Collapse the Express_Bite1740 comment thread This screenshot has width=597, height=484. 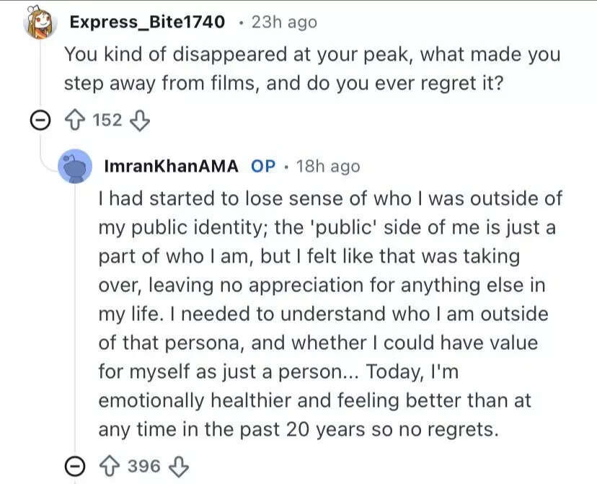40,120
